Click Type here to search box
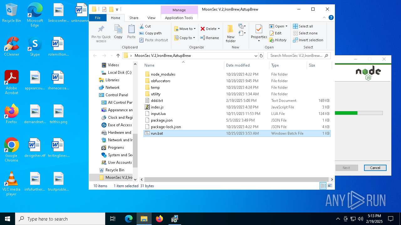 (x=60, y=219)
